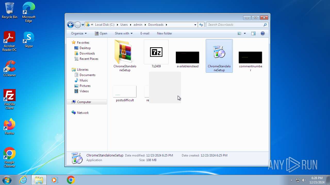Click the Date modified value in details pane

160,155
